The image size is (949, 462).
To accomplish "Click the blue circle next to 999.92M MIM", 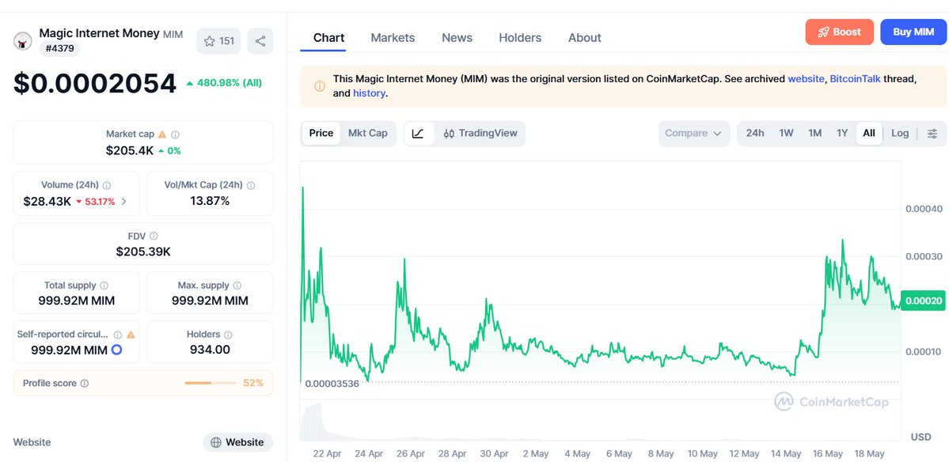I will coord(117,350).
